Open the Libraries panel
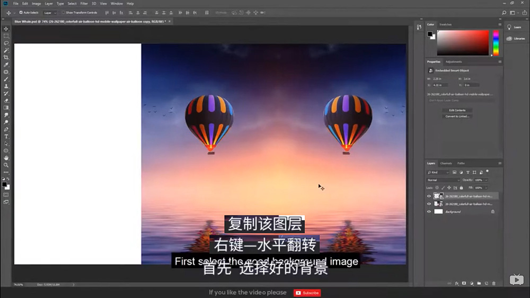530x298 pixels. click(516, 39)
